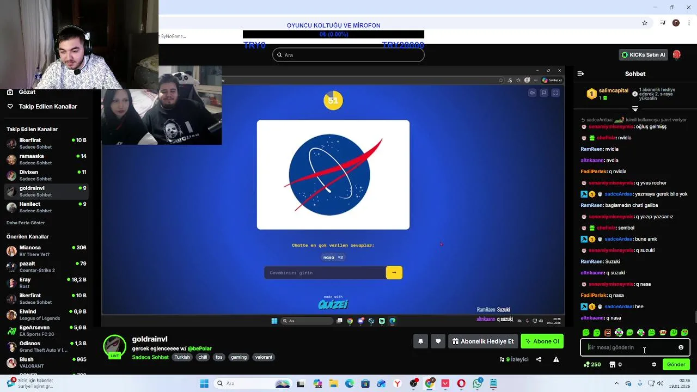Screen dimensions: 697x392
Task: Open Windows Start button in taskbar
Action: tap(204, 383)
